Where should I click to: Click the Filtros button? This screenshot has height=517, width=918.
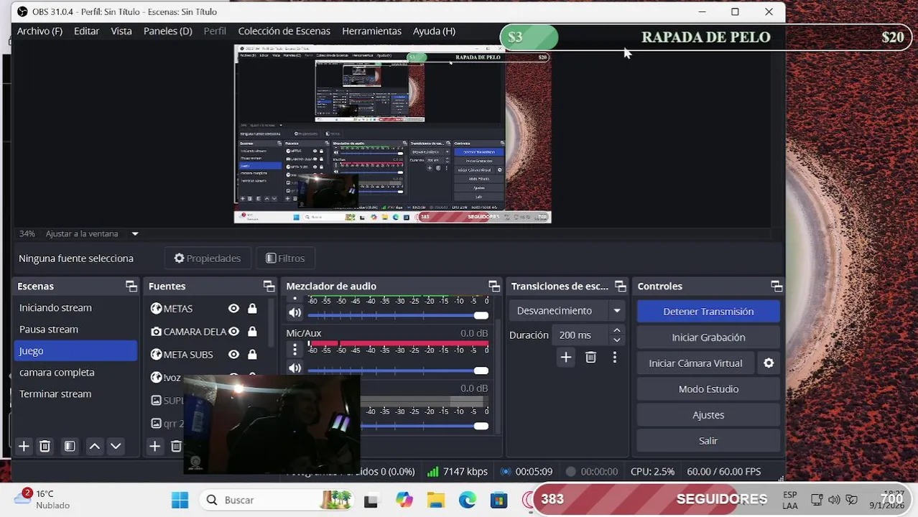pos(285,258)
